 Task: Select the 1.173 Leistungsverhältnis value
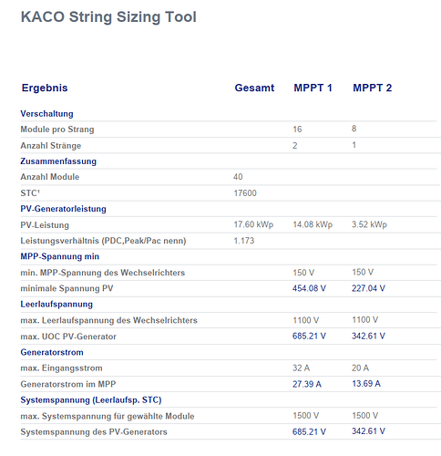tap(243, 241)
